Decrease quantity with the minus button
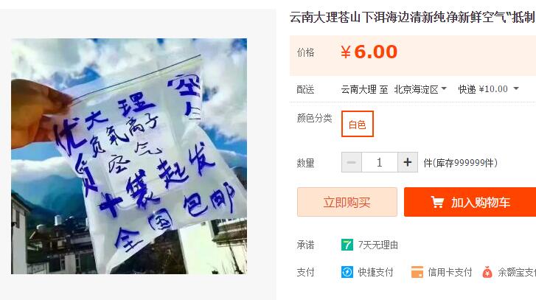This screenshot has height=300, width=536. 352,162
